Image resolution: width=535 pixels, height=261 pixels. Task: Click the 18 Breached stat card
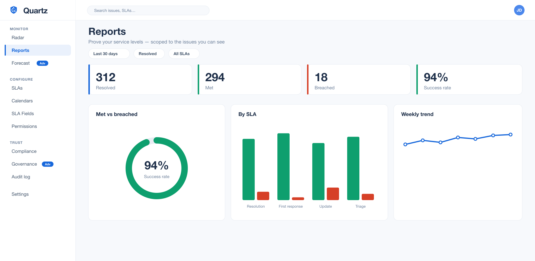click(x=359, y=79)
